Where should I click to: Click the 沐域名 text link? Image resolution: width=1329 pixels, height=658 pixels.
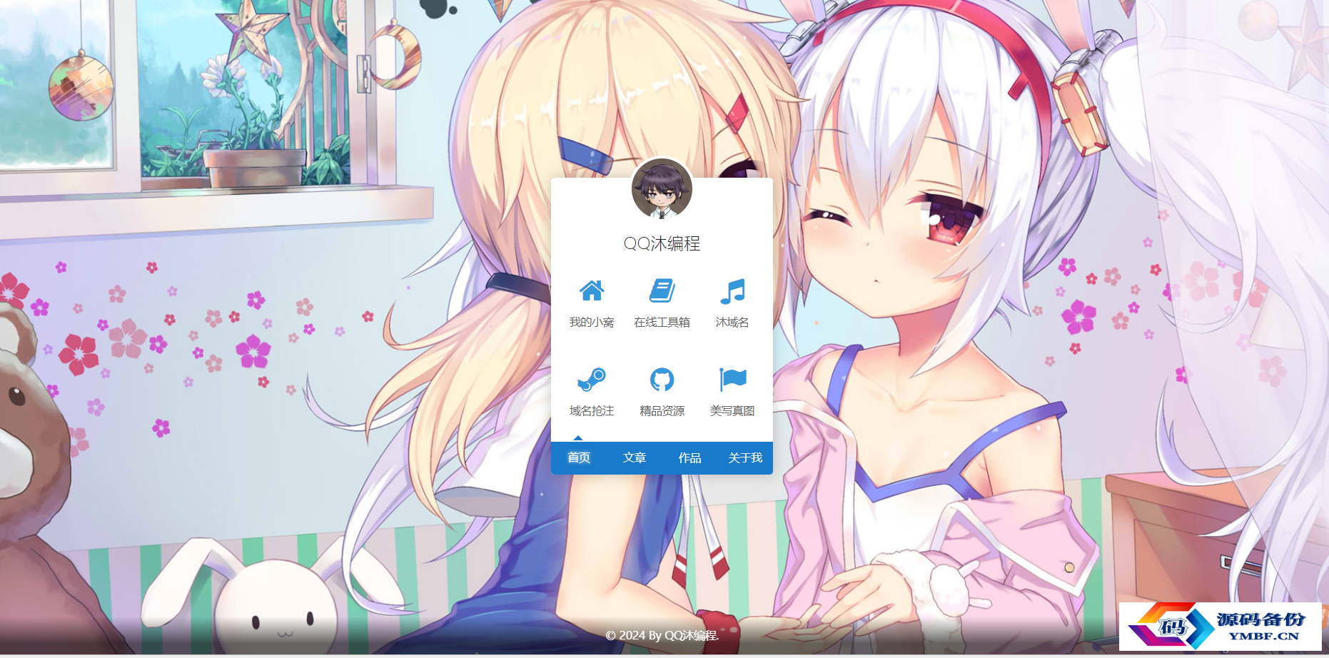click(x=732, y=323)
